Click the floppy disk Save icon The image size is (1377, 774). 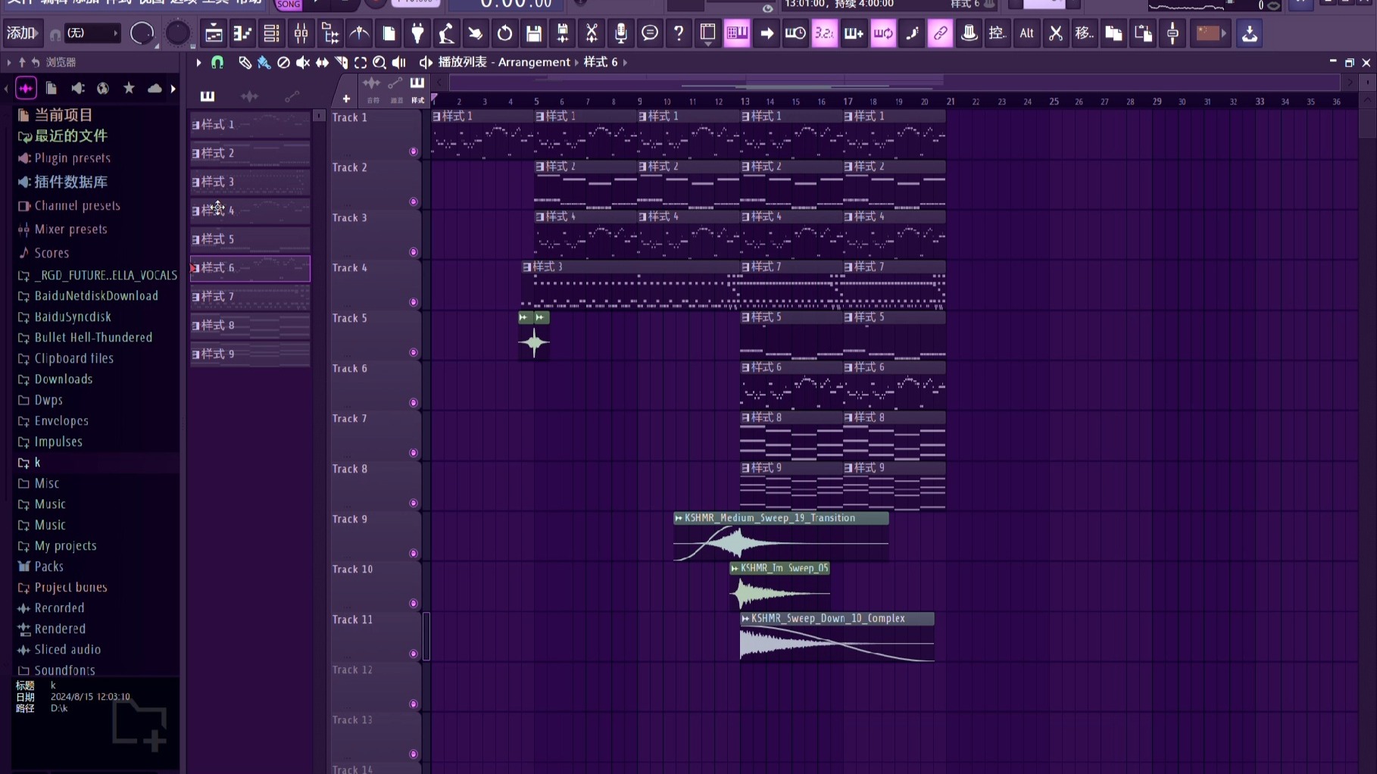point(534,33)
